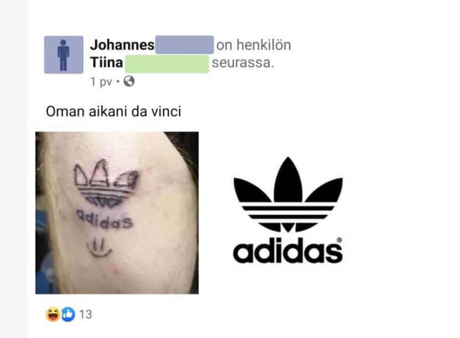Screen dimensions: 460x338
Task: Click the green redacted surname box
Action: 167,64
